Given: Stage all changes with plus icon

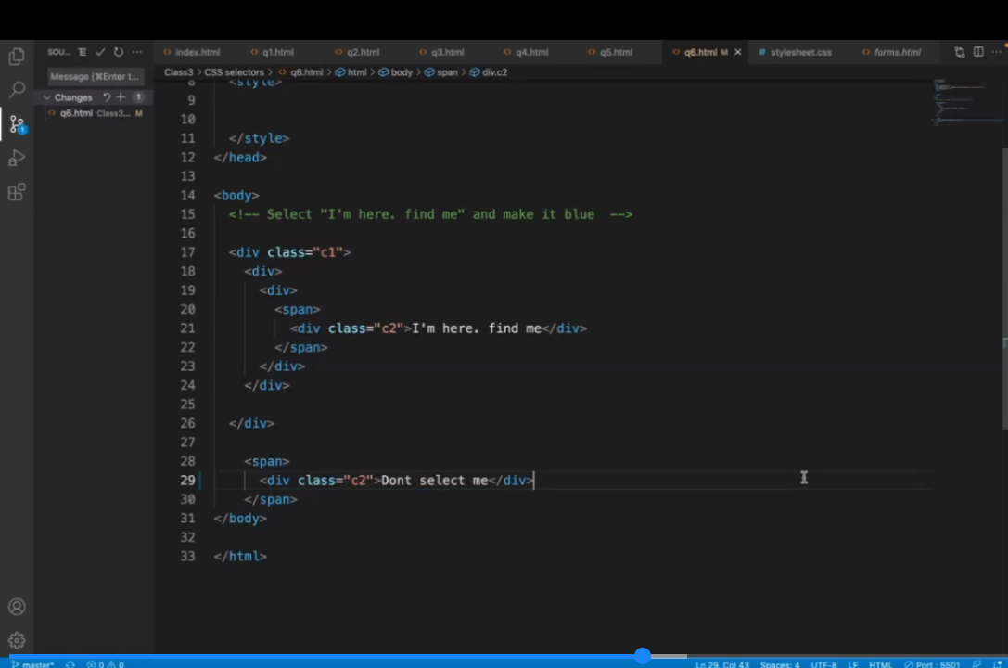Looking at the screenshot, I should [x=121, y=97].
